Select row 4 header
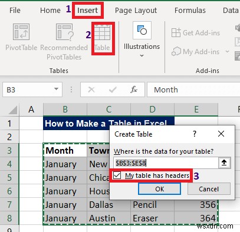Screen dimensions: 240x232 (x=9, y=164)
